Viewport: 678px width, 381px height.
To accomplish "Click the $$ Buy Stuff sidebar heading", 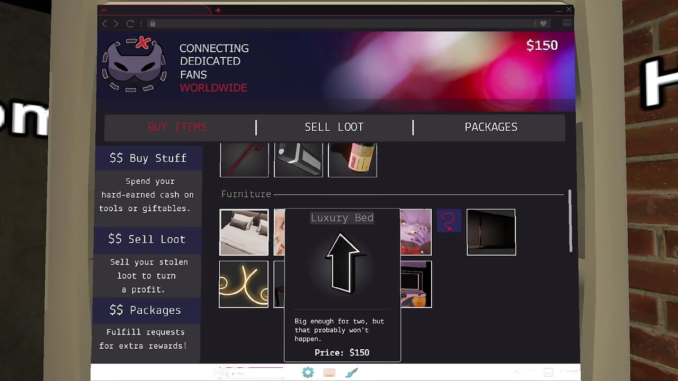I will [x=148, y=158].
